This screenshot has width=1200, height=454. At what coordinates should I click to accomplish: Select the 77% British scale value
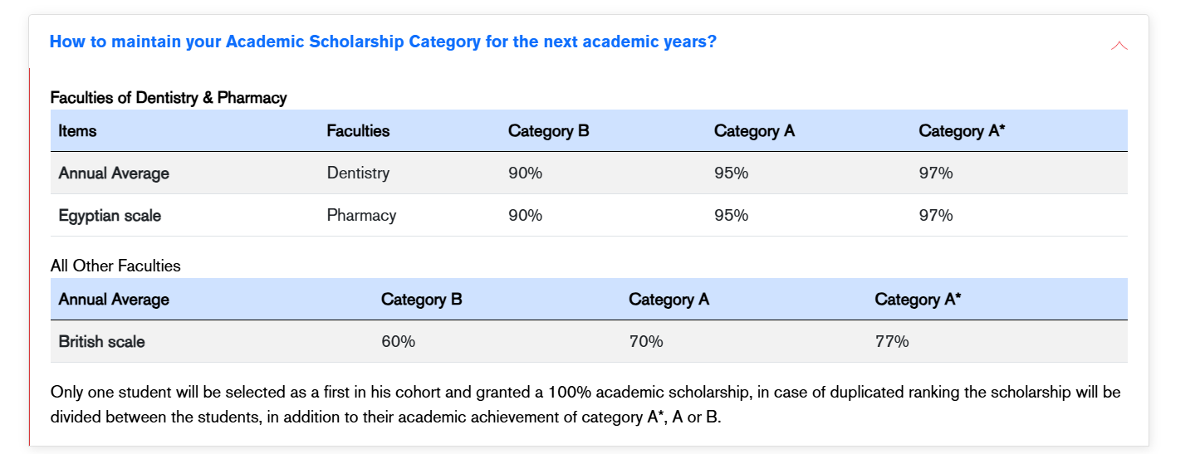click(x=892, y=341)
